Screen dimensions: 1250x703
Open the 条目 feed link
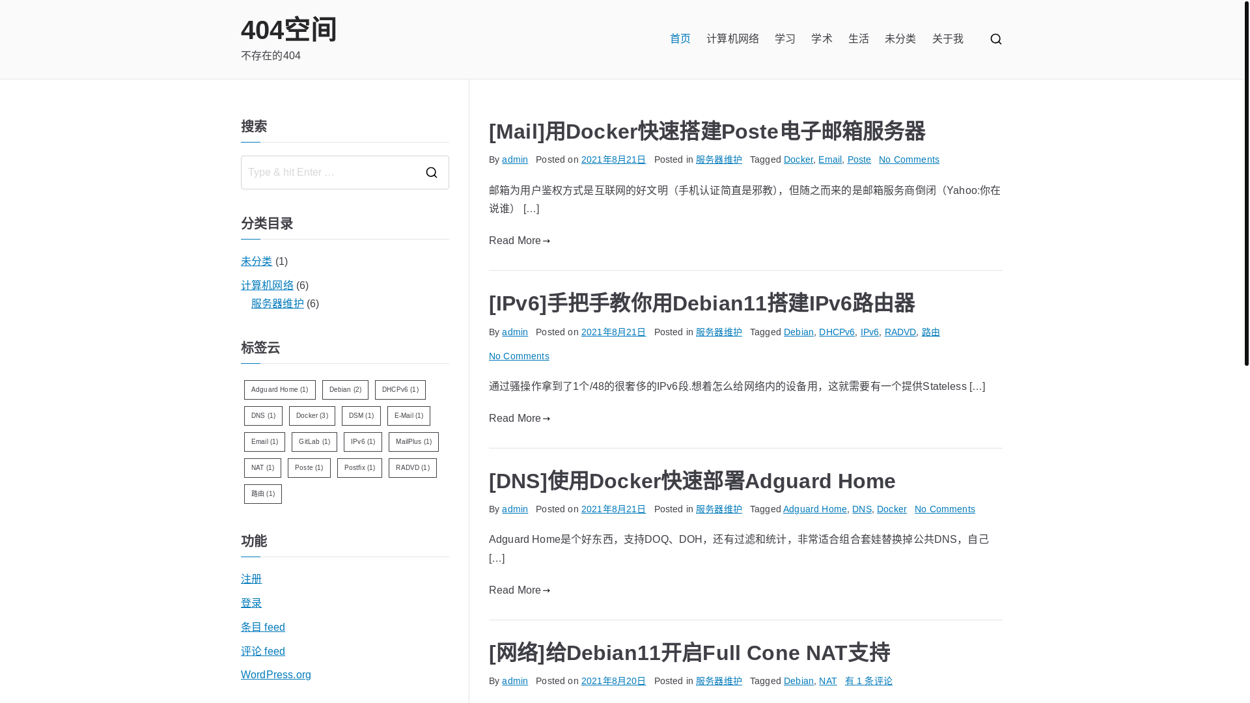click(x=263, y=627)
